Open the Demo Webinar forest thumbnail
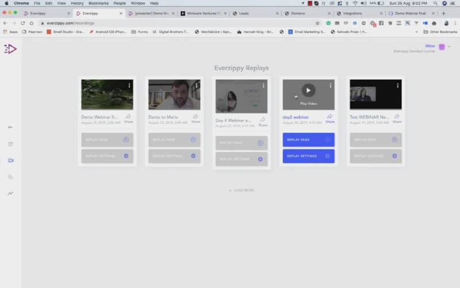 tap(108, 94)
